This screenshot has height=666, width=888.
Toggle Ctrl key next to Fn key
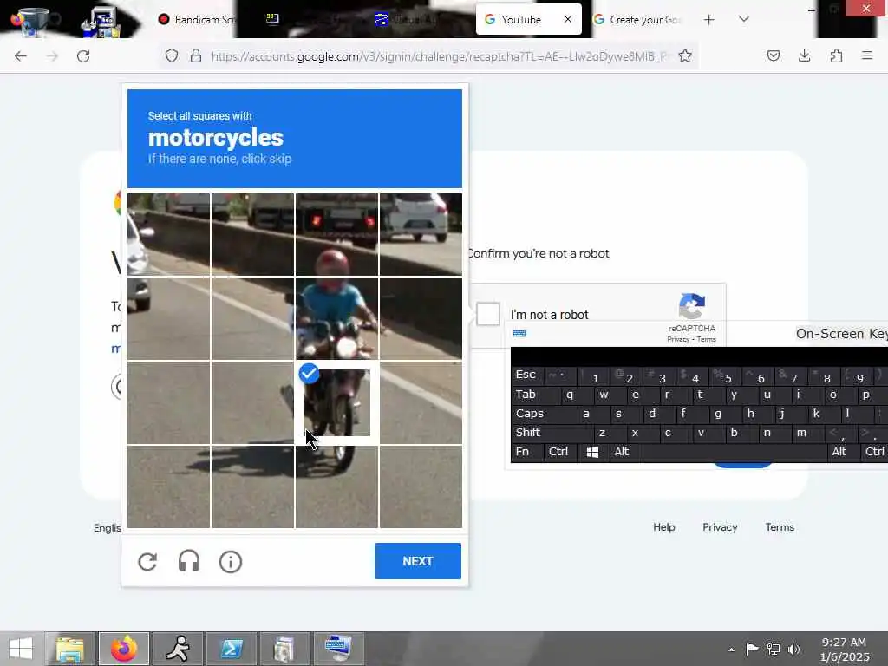click(x=558, y=452)
